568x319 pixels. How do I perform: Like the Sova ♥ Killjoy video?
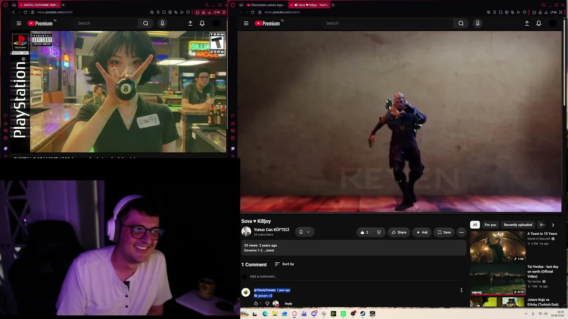[x=364, y=232]
